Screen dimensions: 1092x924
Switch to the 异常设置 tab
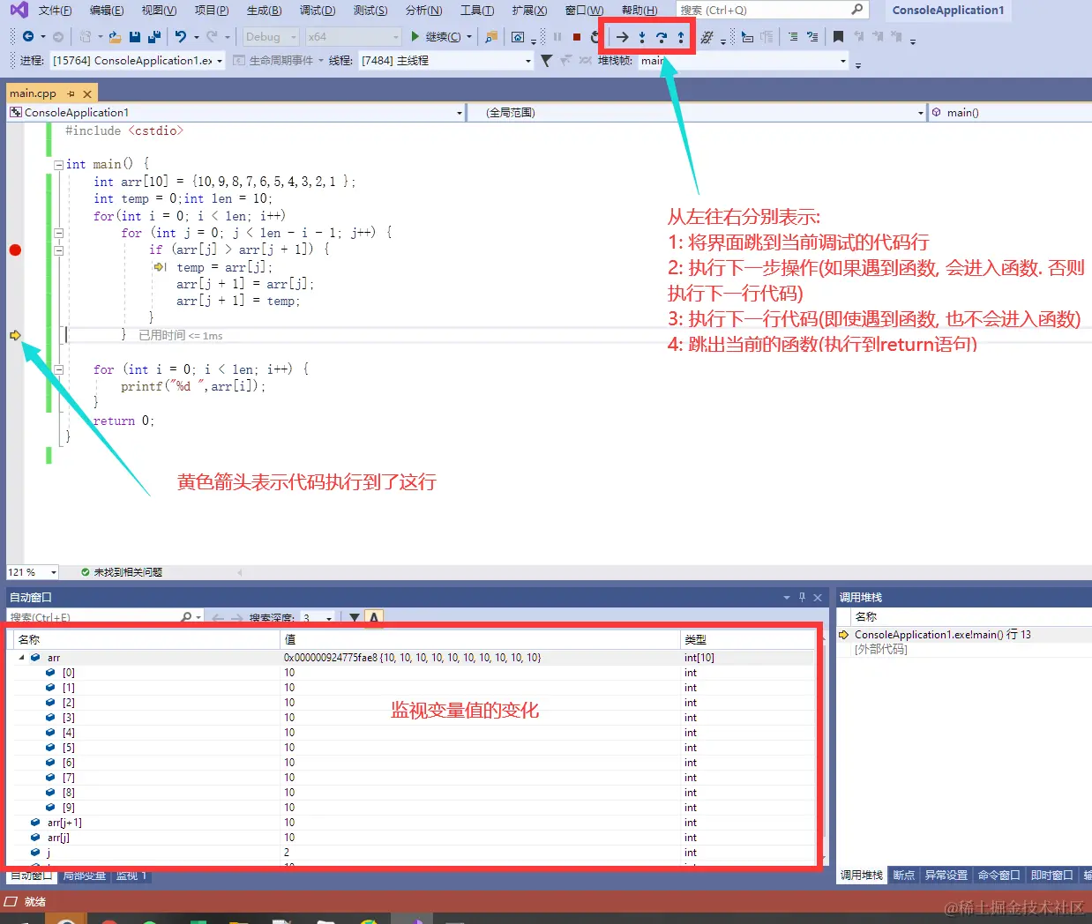coord(946,875)
